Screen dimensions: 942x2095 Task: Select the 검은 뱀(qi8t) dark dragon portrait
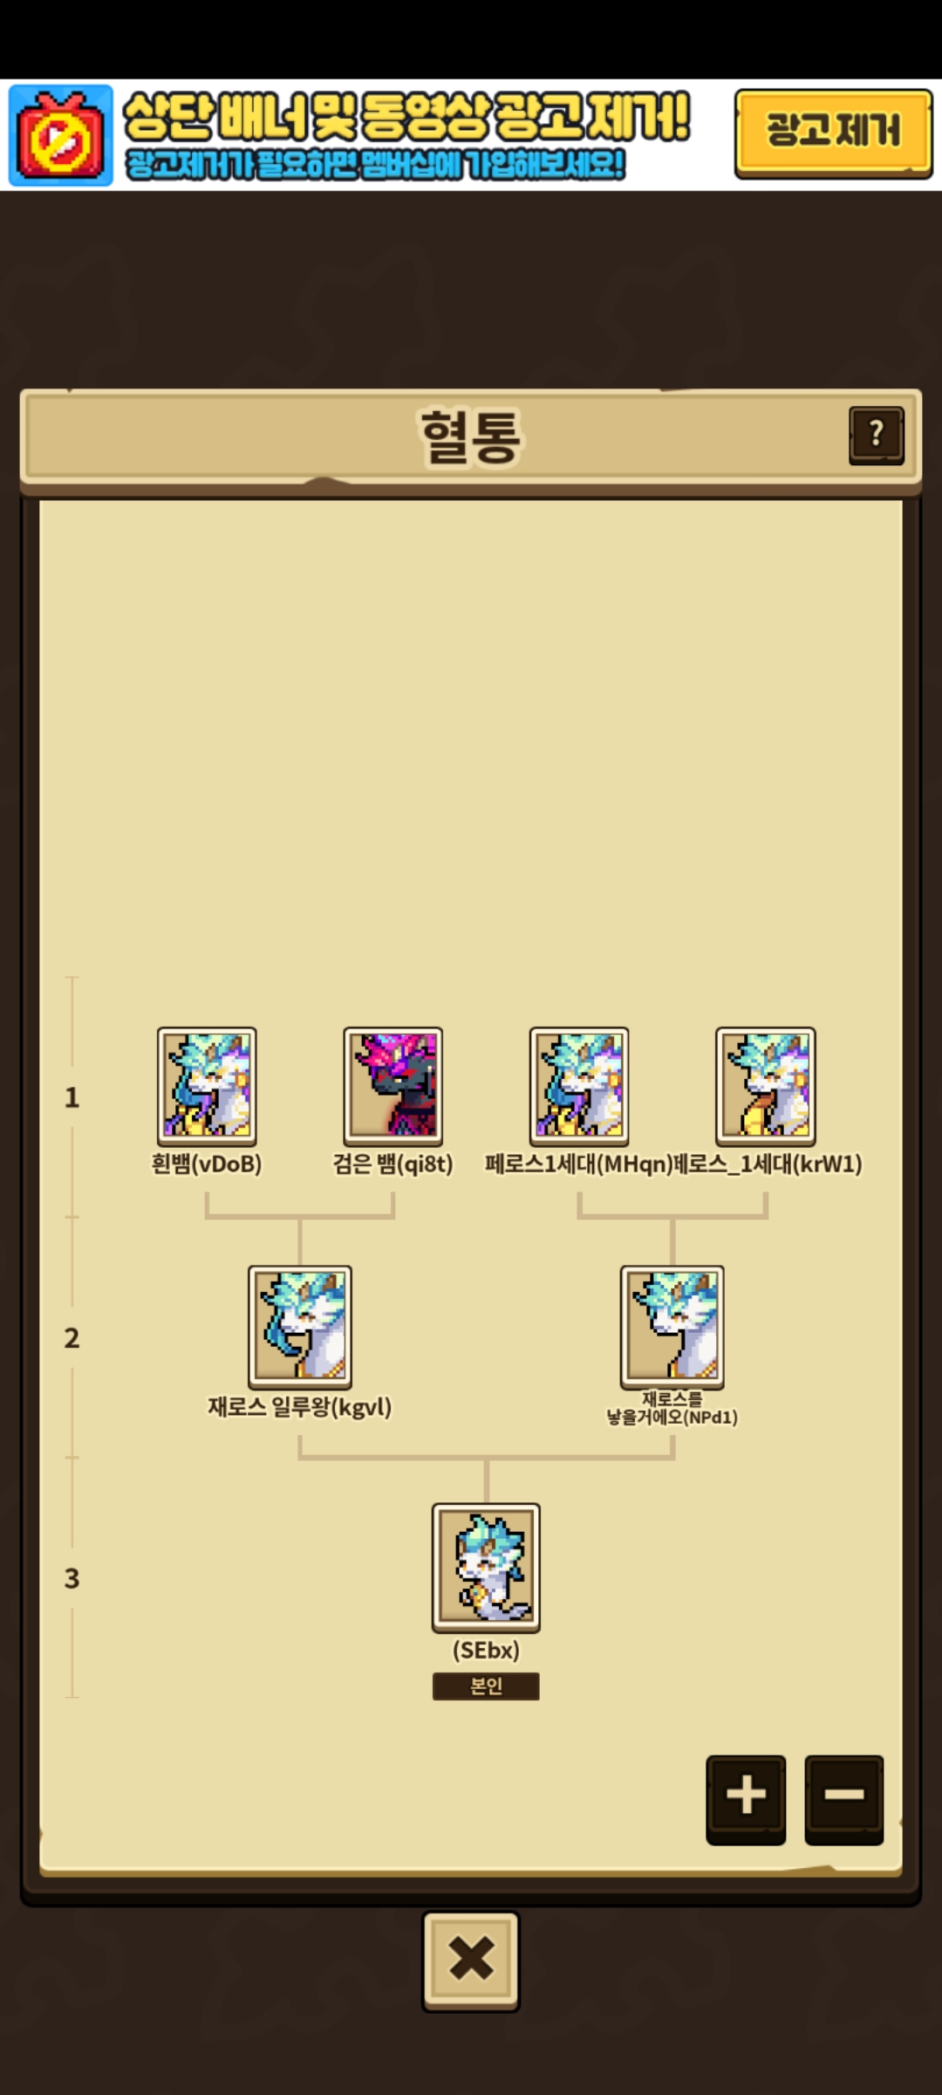[x=392, y=1086]
